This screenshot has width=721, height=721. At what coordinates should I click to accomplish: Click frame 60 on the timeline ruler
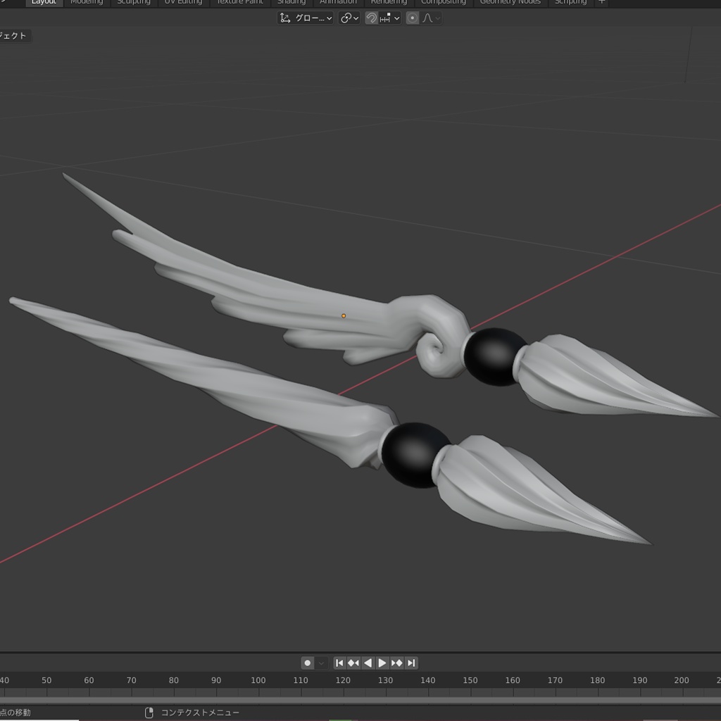pos(89,680)
